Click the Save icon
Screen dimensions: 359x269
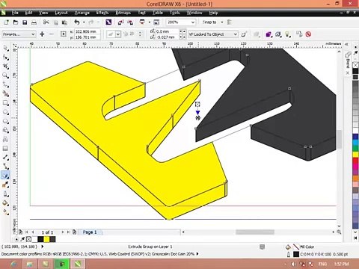[x=25, y=22]
